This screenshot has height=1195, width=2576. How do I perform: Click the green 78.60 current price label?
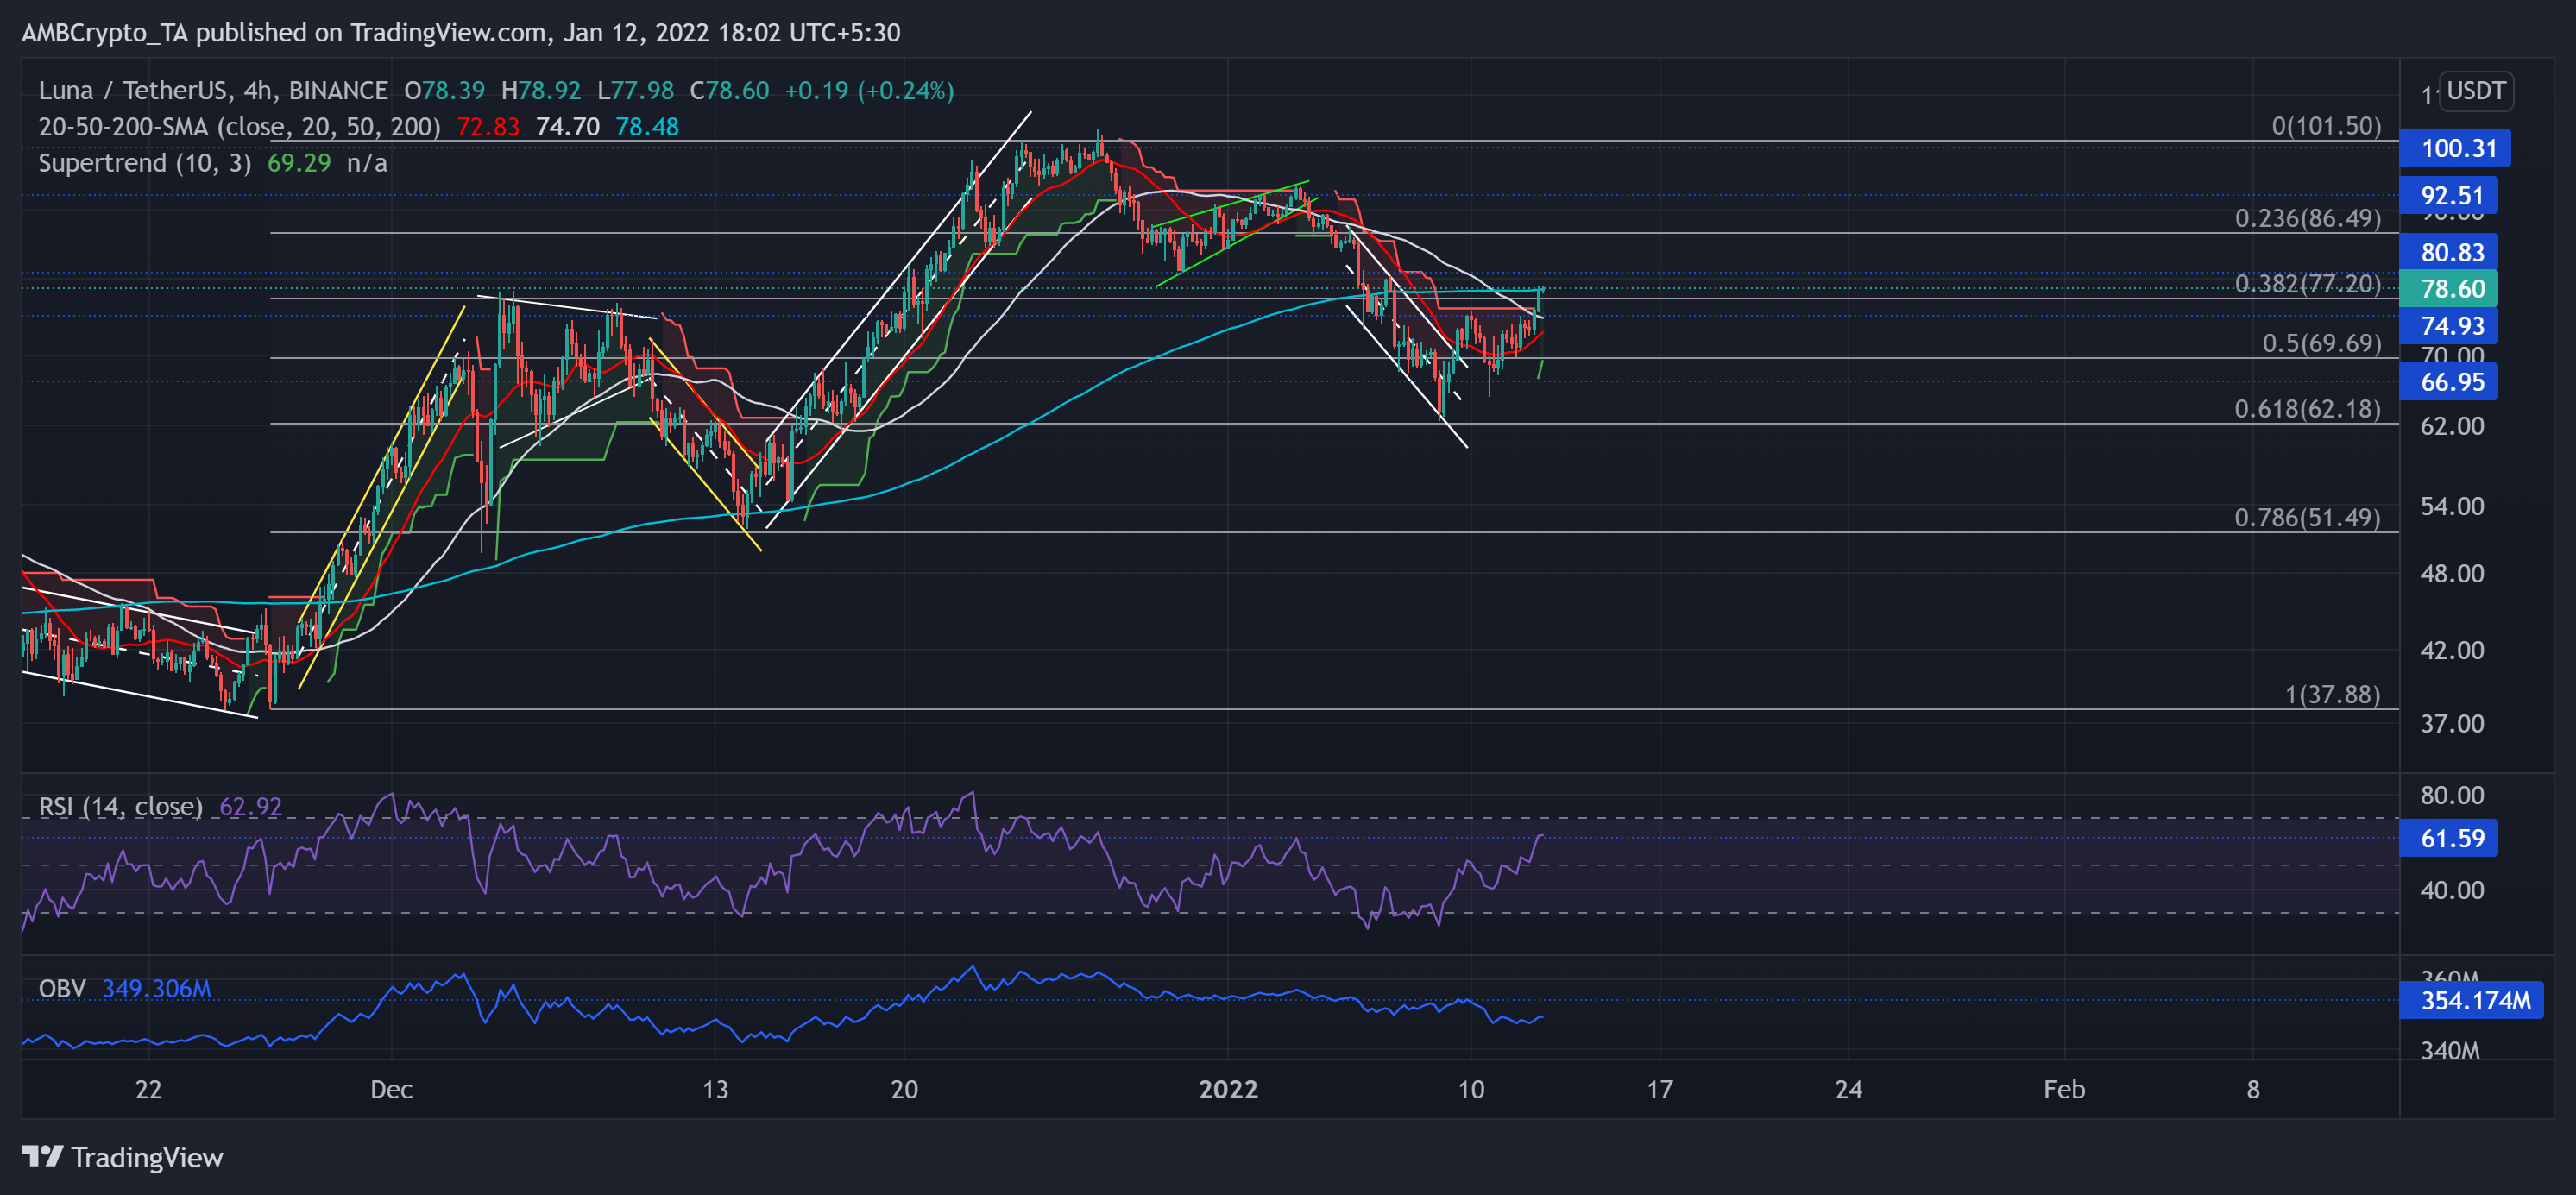(2451, 289)
